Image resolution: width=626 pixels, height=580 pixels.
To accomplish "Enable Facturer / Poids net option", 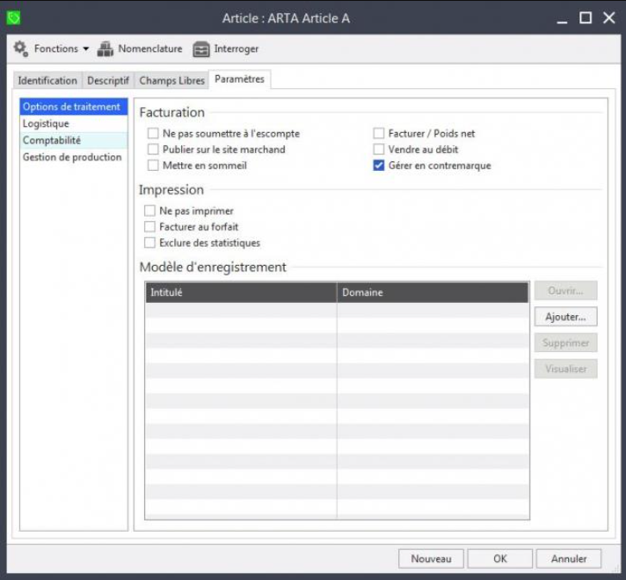I will 379,134.
